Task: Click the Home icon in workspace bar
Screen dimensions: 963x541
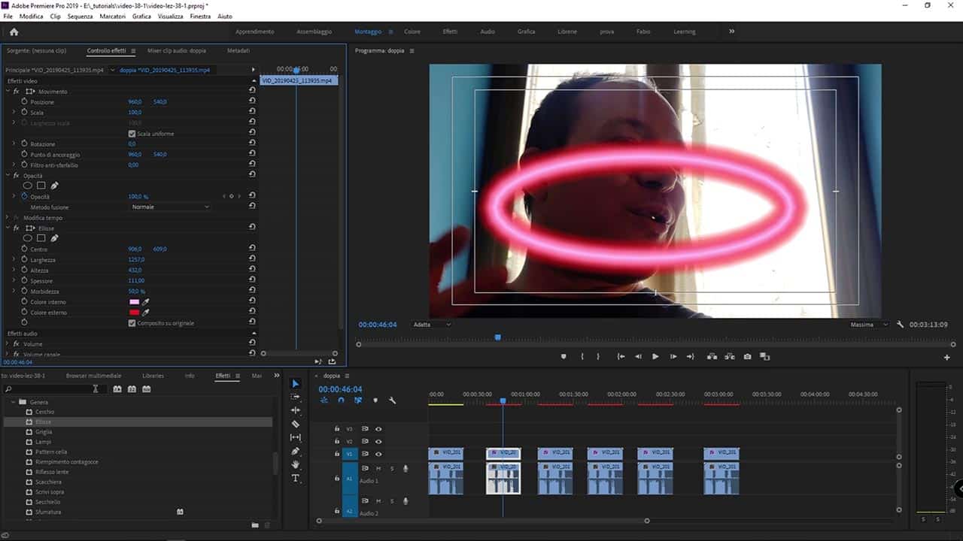Action: pyautogui.click(x=14, y=32)
